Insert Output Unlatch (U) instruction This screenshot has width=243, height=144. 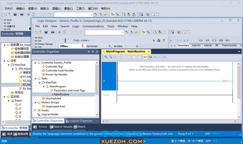coord(221,40)
